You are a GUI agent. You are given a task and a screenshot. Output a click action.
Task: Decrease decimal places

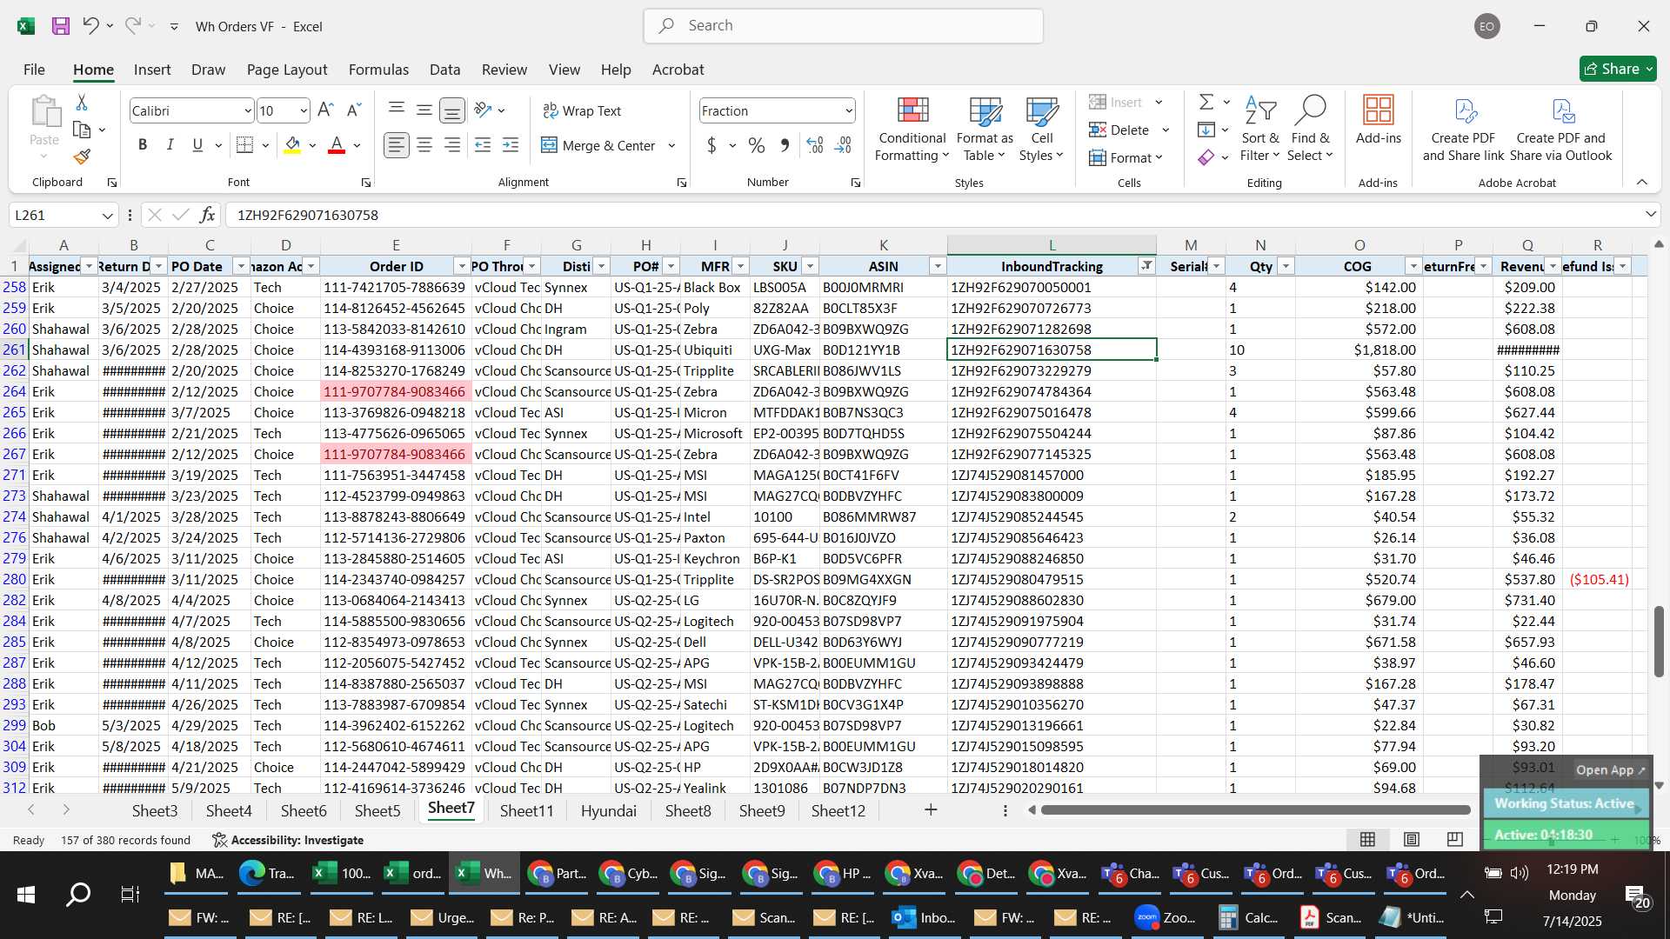coord(843,145)
